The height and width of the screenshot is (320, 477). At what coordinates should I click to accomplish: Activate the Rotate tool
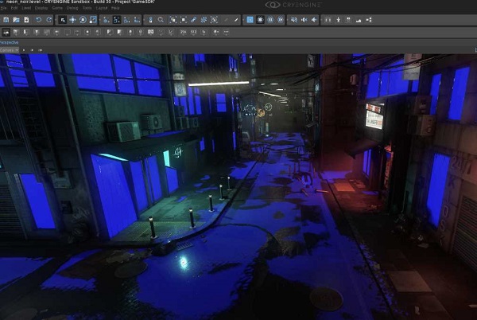pyautogui.click(x=83, y=20)
